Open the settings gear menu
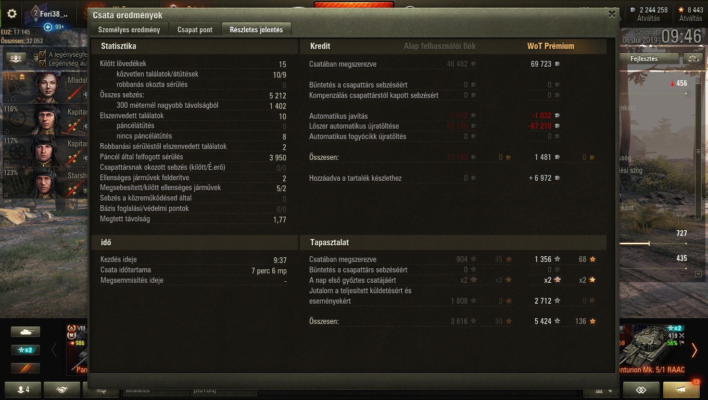 11,14
